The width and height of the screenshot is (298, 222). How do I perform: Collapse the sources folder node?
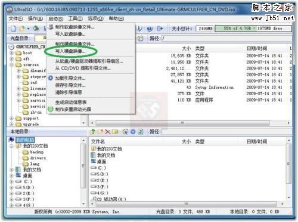point(11,65)
